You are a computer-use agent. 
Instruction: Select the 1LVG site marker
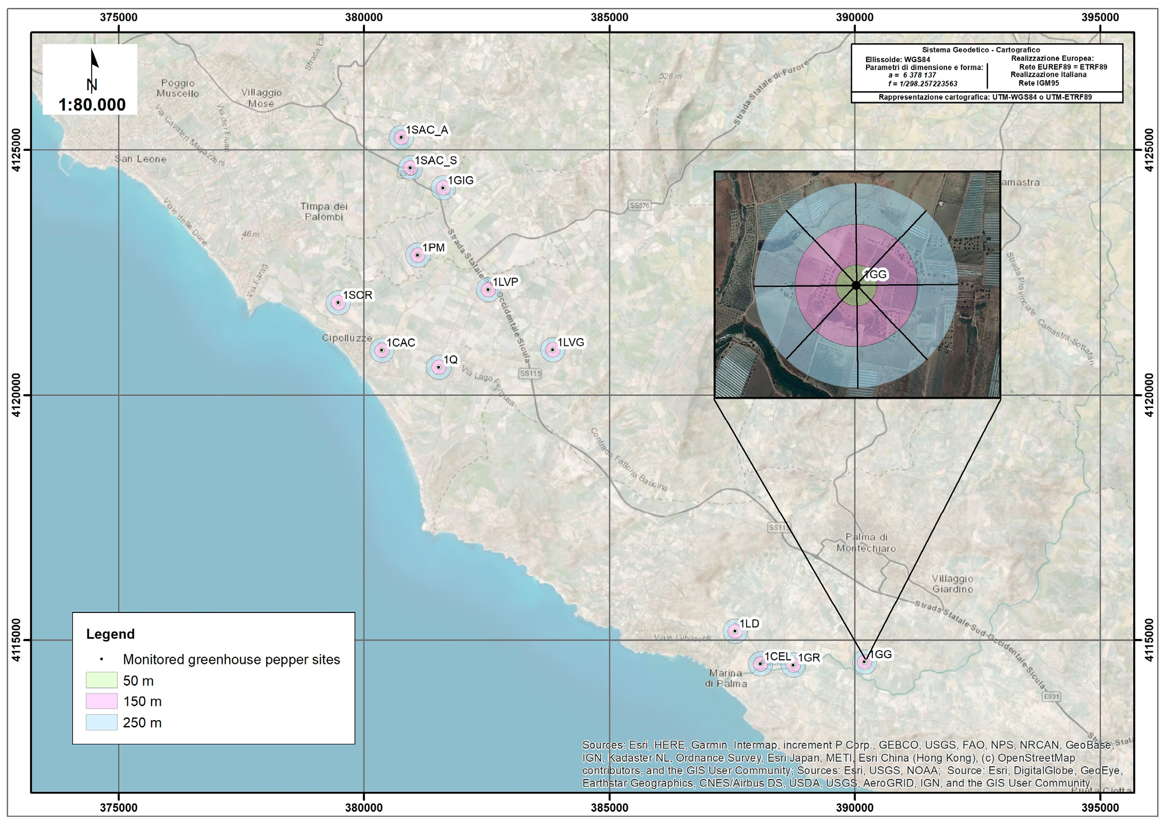[552, 350]
